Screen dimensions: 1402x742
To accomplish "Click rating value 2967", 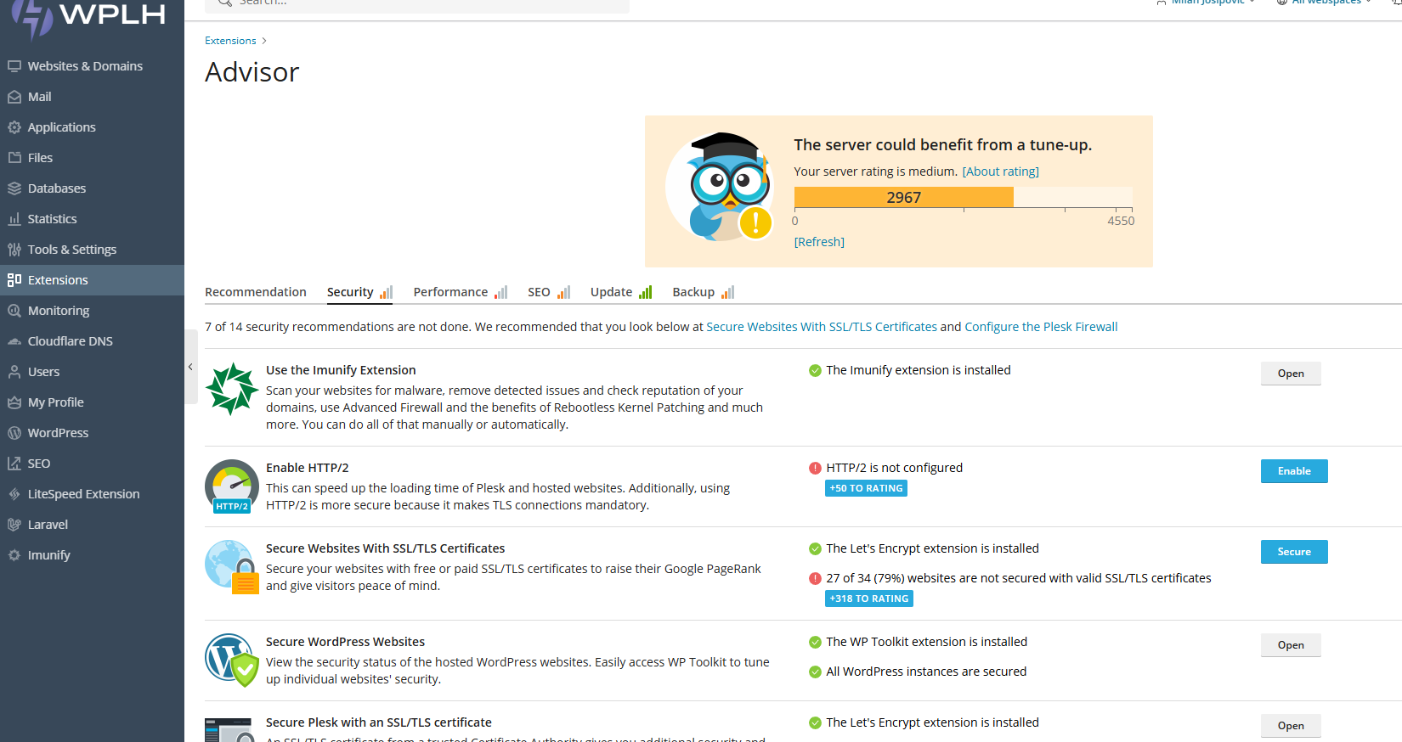I will pyautogui.click(x=903, y=197).
